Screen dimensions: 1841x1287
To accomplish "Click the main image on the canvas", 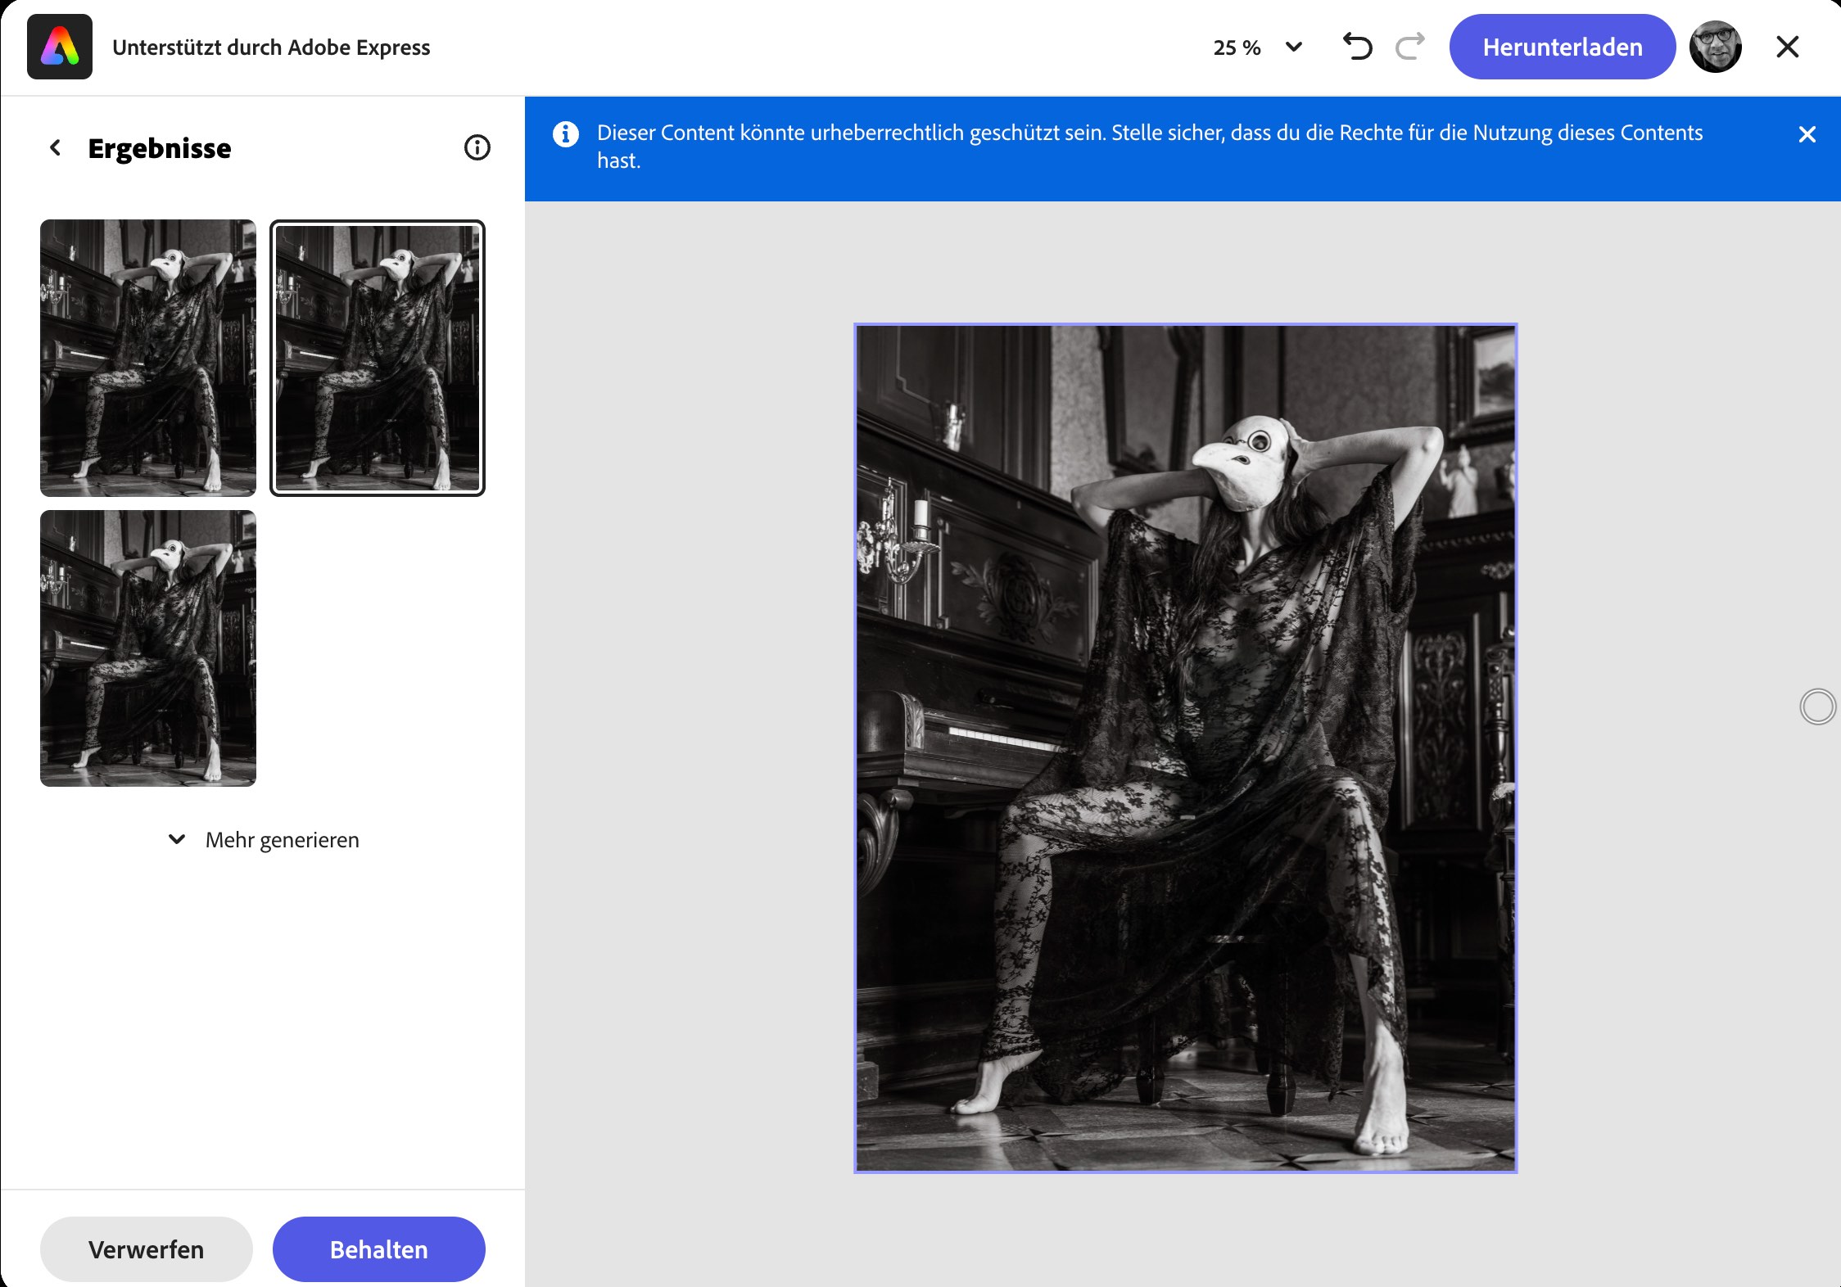I will [1185, 747].
